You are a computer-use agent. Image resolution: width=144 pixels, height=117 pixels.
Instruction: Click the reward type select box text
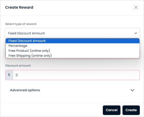(x=26, y=33)
